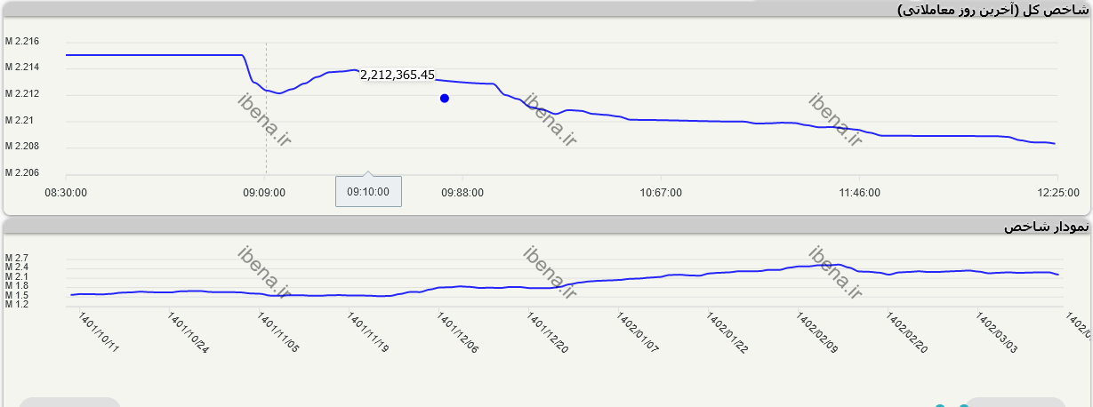
Task: Select the 08:30:00 time axis label
Action: (x=66, y=192)
